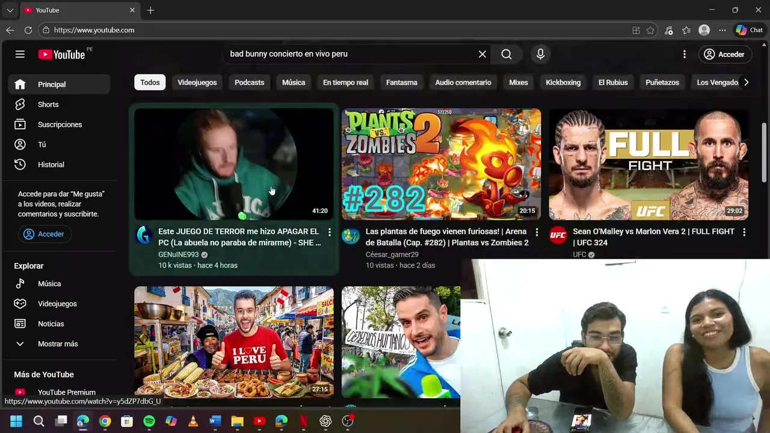The width and height of the screenshot is (770, 433).
Task: Select the Mixes filter chip
Action: coord(518,82)
